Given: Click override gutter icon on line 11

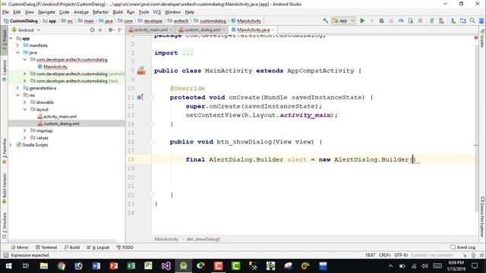Looking at the screenshot, I should (140, 97).
